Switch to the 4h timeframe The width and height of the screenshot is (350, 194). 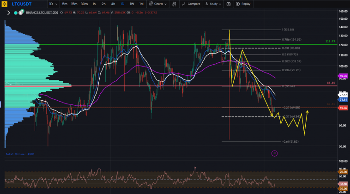click(x=113, y=4)
